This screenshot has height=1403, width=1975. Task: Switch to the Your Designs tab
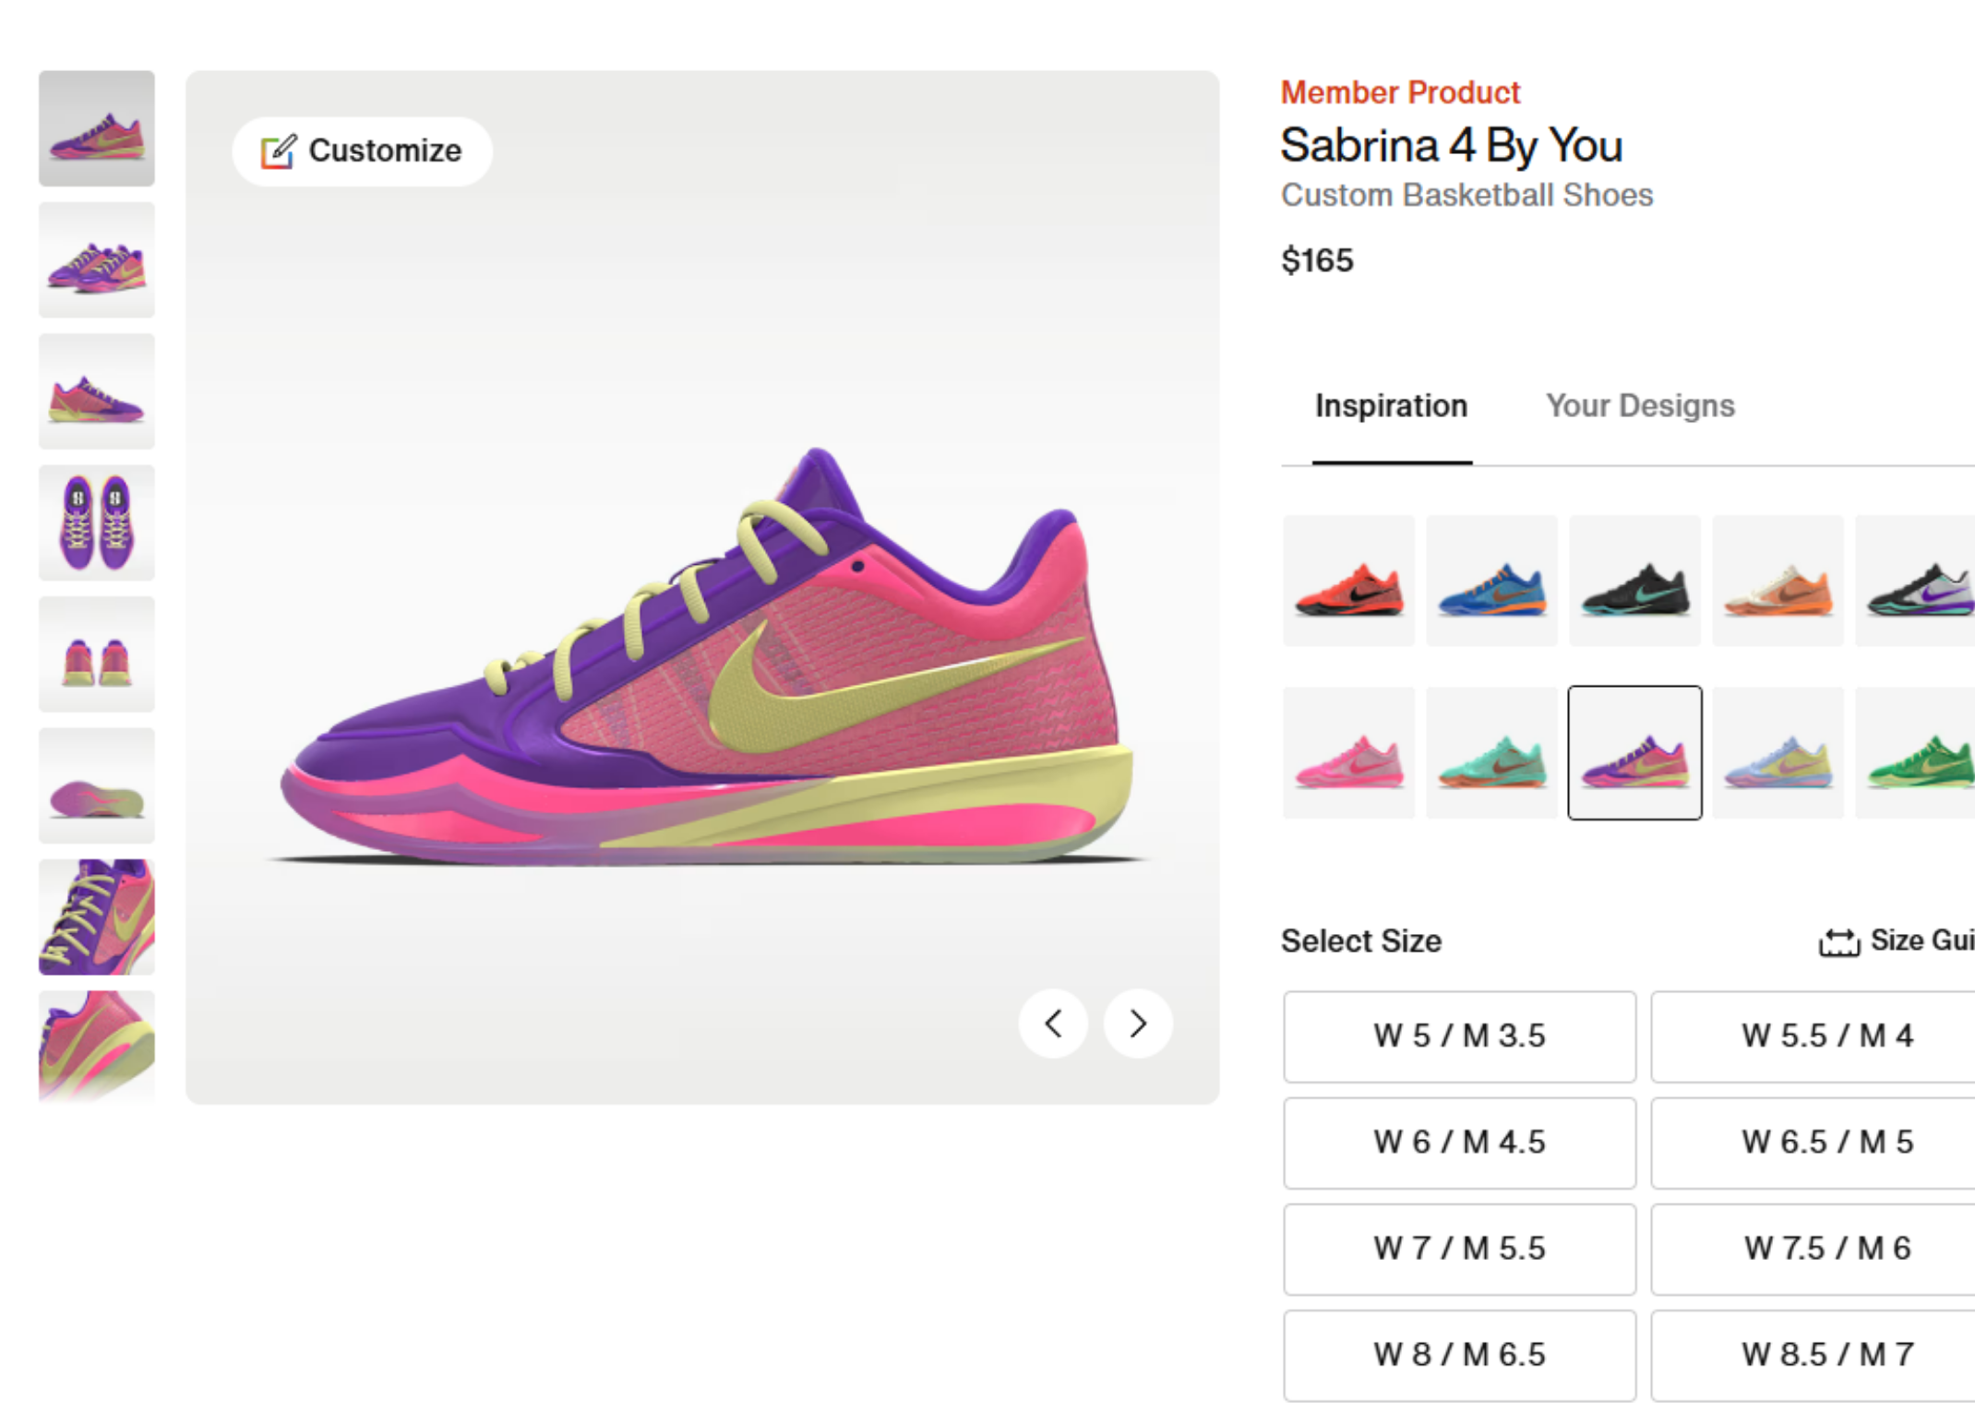(x=1640, y=406)
